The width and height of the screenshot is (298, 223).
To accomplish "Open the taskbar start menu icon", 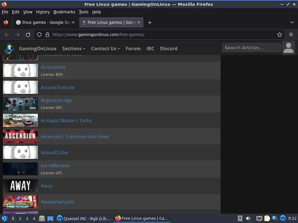I will click(x=5, y=218).
